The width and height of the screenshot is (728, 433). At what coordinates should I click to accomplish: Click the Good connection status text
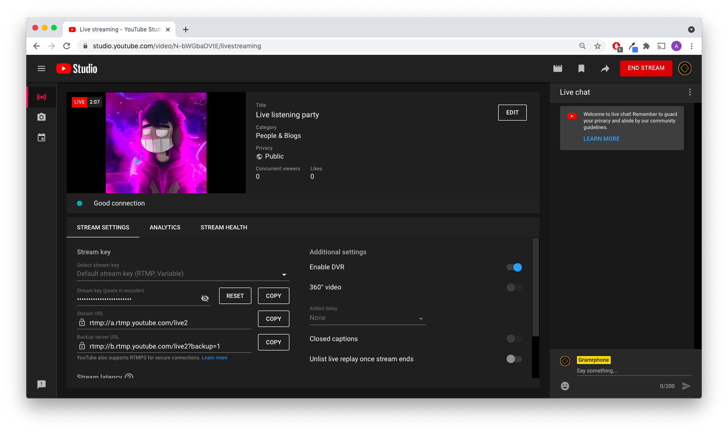coord(119,203)
